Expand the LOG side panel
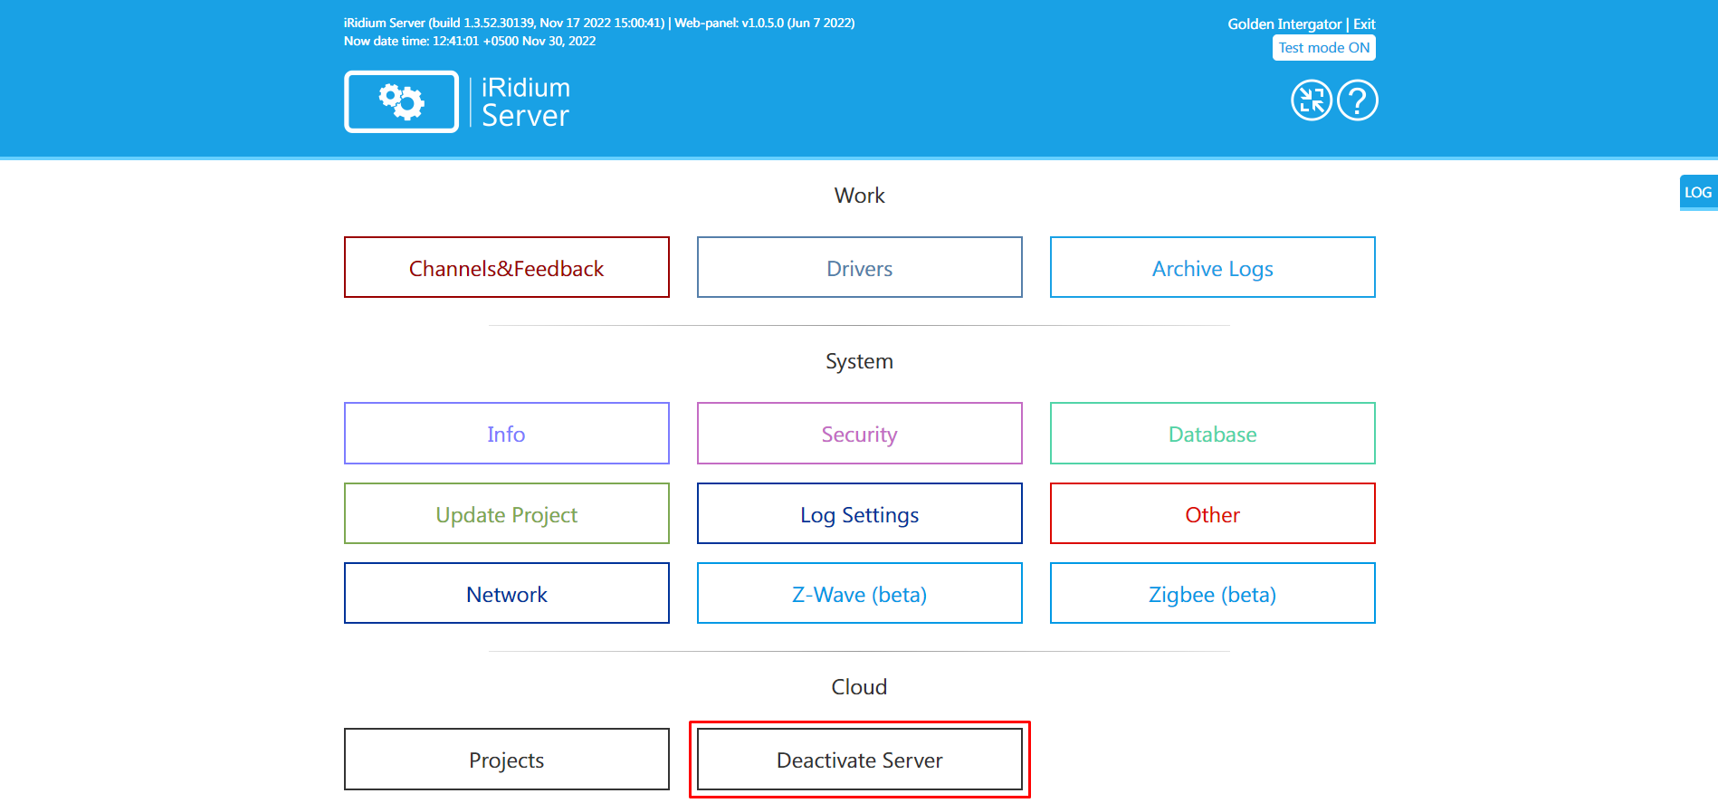 coord(1697,192)
